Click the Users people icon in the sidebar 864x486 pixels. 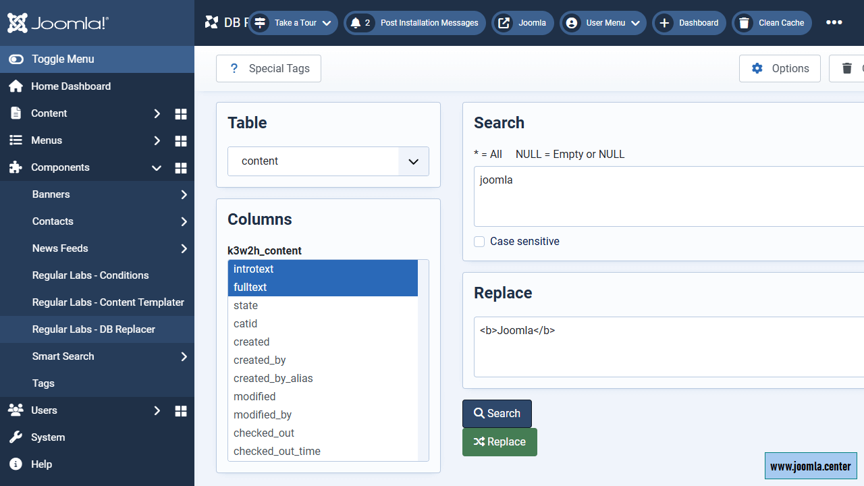point(16,410)
